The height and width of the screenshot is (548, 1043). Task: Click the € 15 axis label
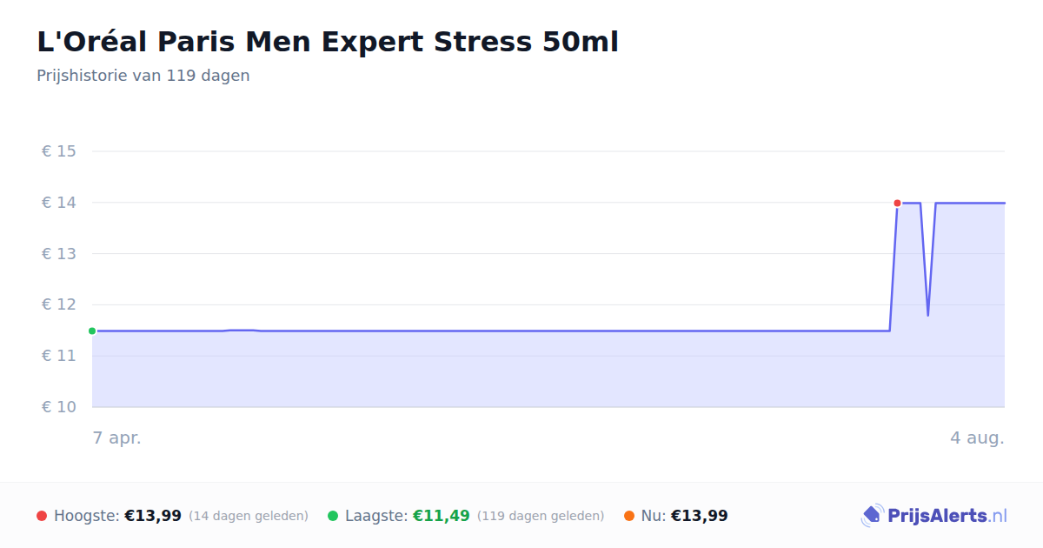tap(59, 151)
